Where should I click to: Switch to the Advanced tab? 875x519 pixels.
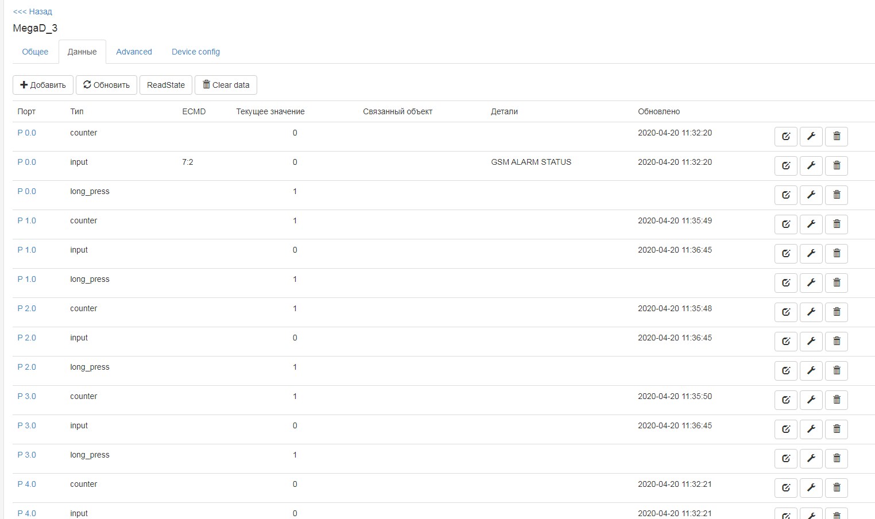(x=134, y=52)
